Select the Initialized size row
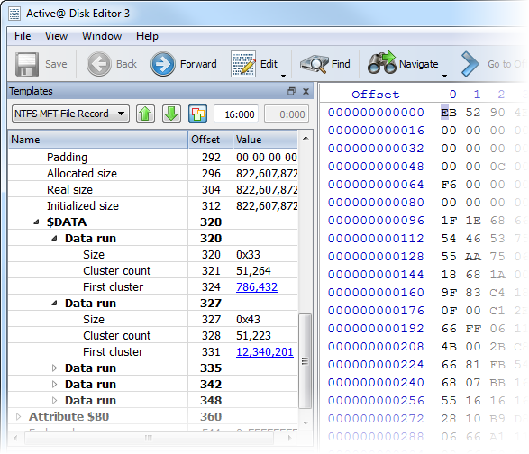The image size is (529, 454). pyautogui.click(x=153, y=205)
